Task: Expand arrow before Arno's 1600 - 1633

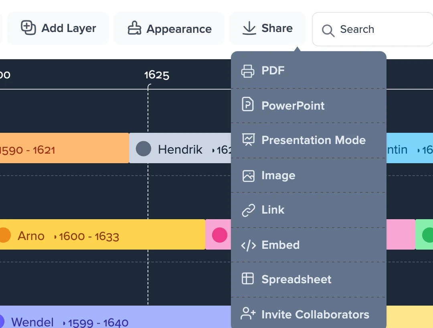Action: click(55, 236)
